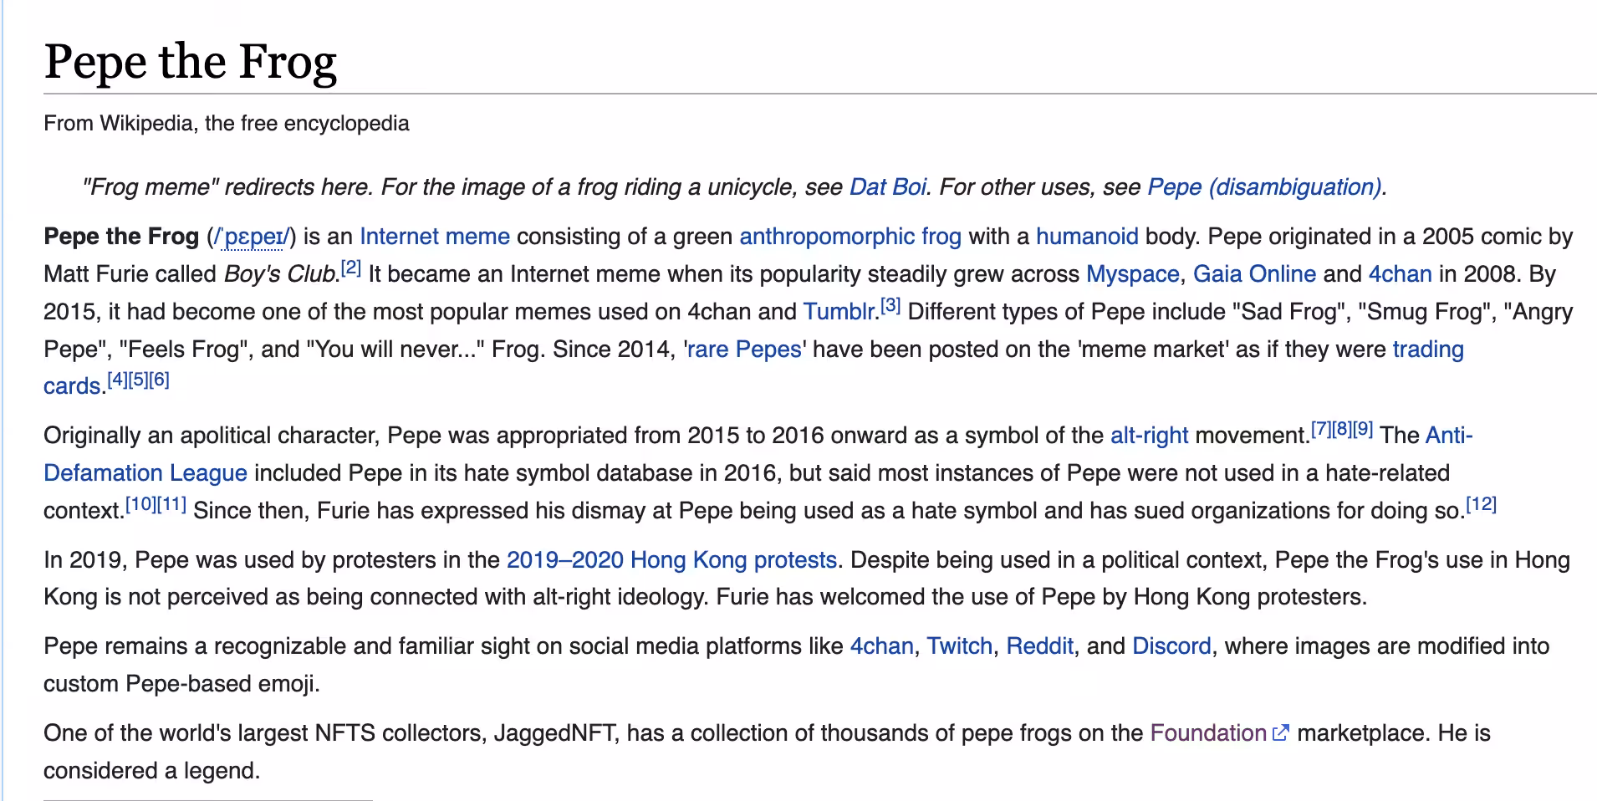Screen dimensions: 1597x801
Task: Click the external link icon after Foundation
Action: point(1280,733)
